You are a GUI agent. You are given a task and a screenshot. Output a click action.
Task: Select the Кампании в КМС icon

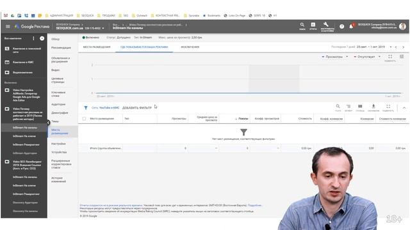coord(7,62)
